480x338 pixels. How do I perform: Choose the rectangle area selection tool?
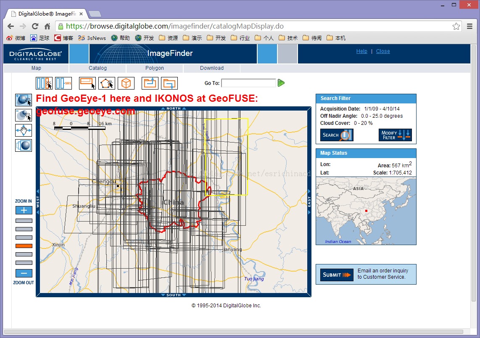87,83
